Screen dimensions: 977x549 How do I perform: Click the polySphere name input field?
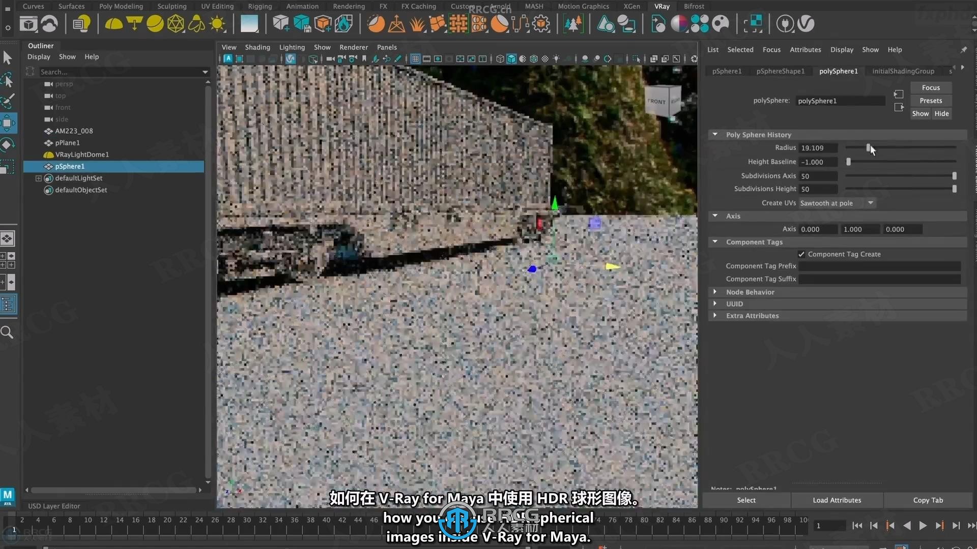click(841, 101)
